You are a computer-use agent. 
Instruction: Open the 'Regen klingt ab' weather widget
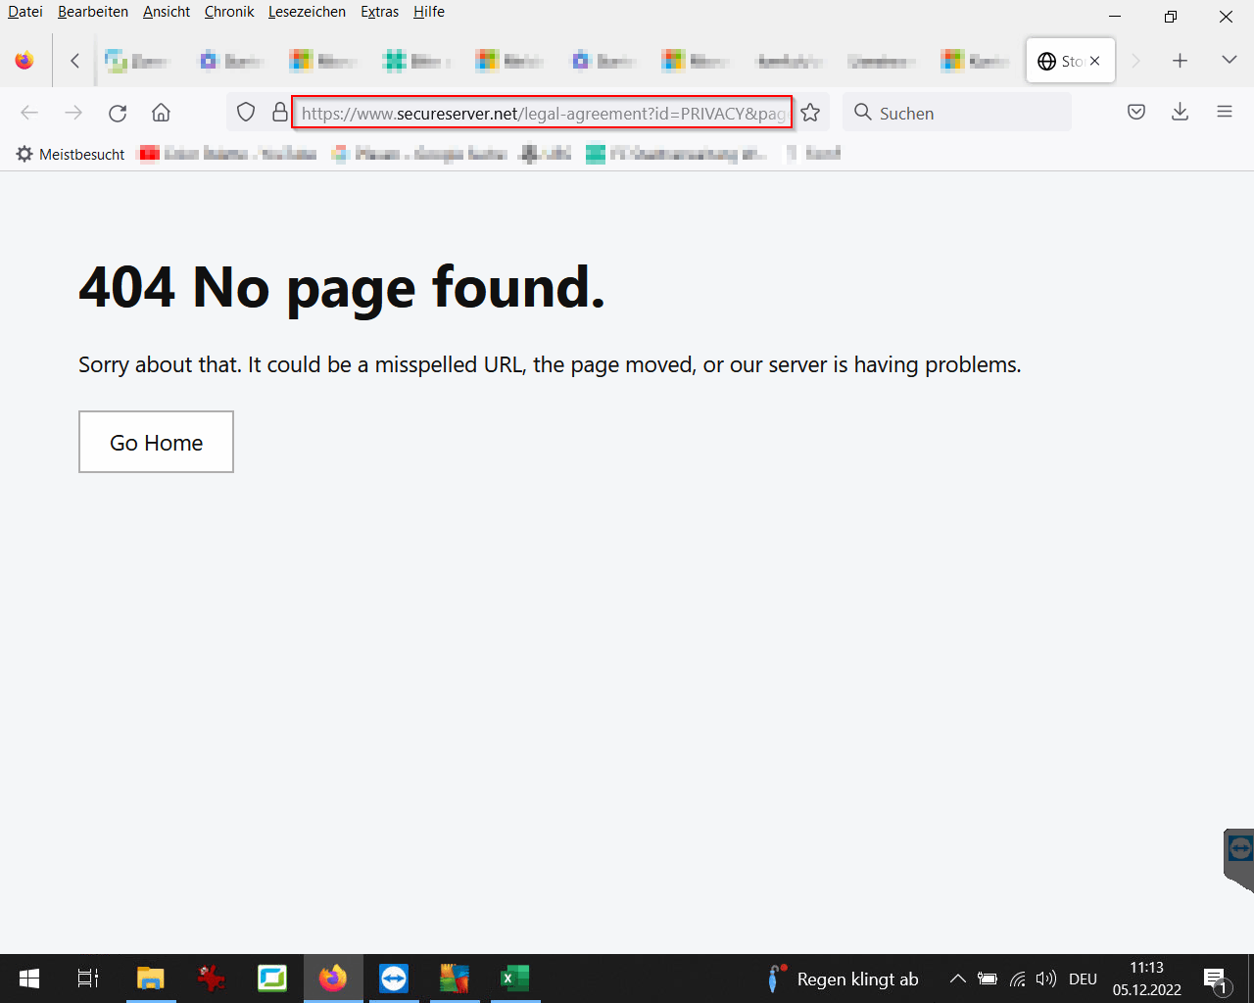coord(843,979)
